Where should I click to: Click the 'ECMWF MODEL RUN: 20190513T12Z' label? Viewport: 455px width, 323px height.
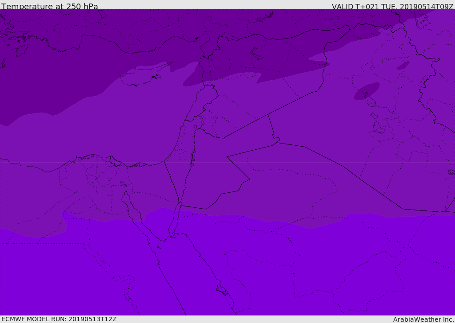point(59,319)
